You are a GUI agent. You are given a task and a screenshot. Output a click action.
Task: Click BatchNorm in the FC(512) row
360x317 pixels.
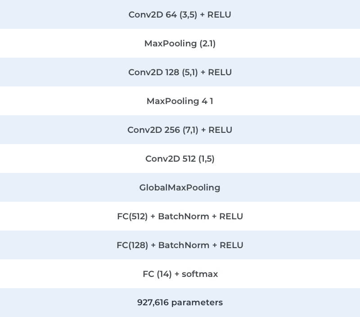coord(184,217)
